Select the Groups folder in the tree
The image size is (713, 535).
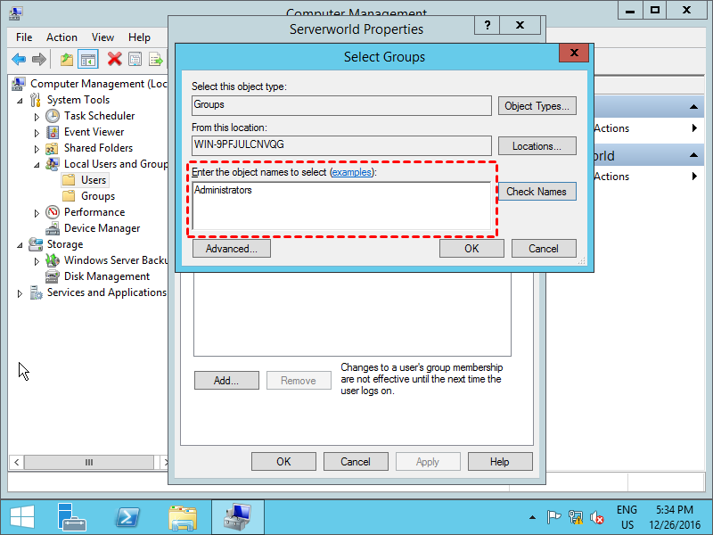tap(97, 196)
